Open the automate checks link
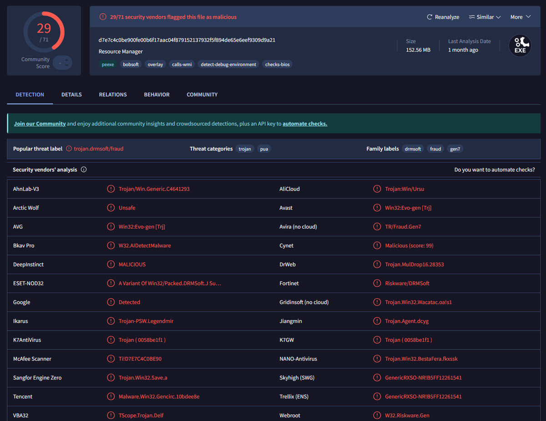The width and height of the screenshot is (546, 421). (305, 124)
